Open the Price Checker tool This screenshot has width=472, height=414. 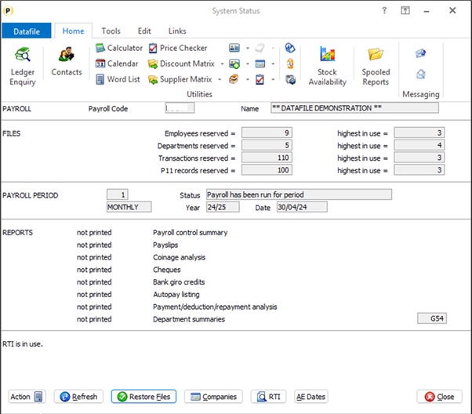pos(178,48)
